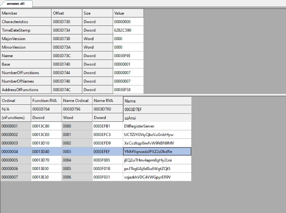Screen dimensions: 286x213
Task: Select the Base member cell
Action: pyautogui.click(x=26, y=64)
